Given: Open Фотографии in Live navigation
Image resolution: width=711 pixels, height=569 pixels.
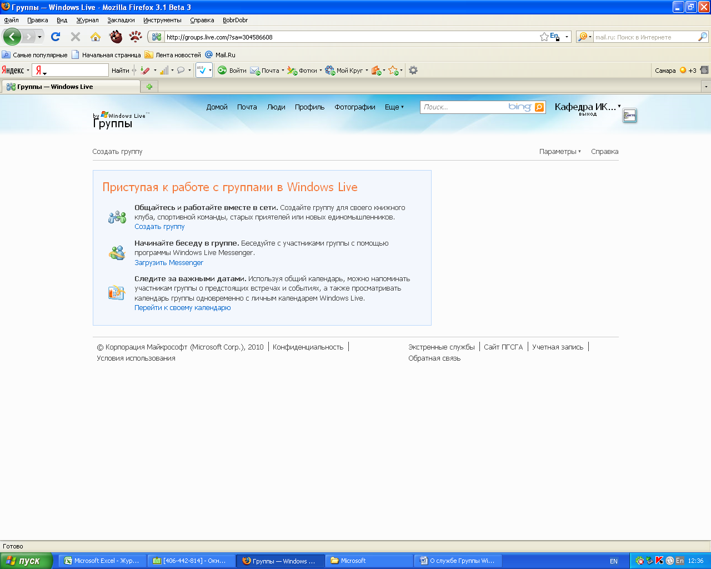Looking at the screenshot, I should (x=355, y=107).
